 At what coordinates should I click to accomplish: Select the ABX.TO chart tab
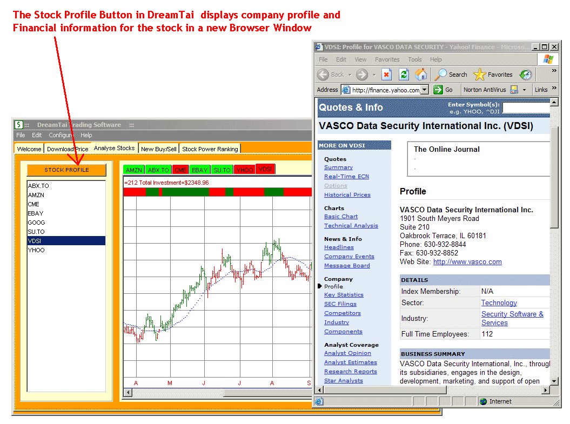pos(158,170)
